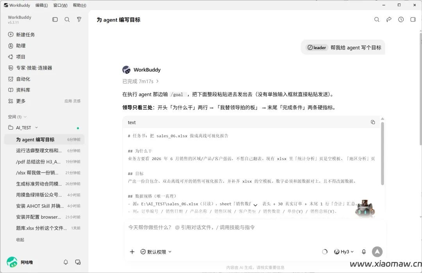Viewport: 422px width, 273px height.
Task: Open the 编辑(E) menu
Action: click(x=42, y=5)
